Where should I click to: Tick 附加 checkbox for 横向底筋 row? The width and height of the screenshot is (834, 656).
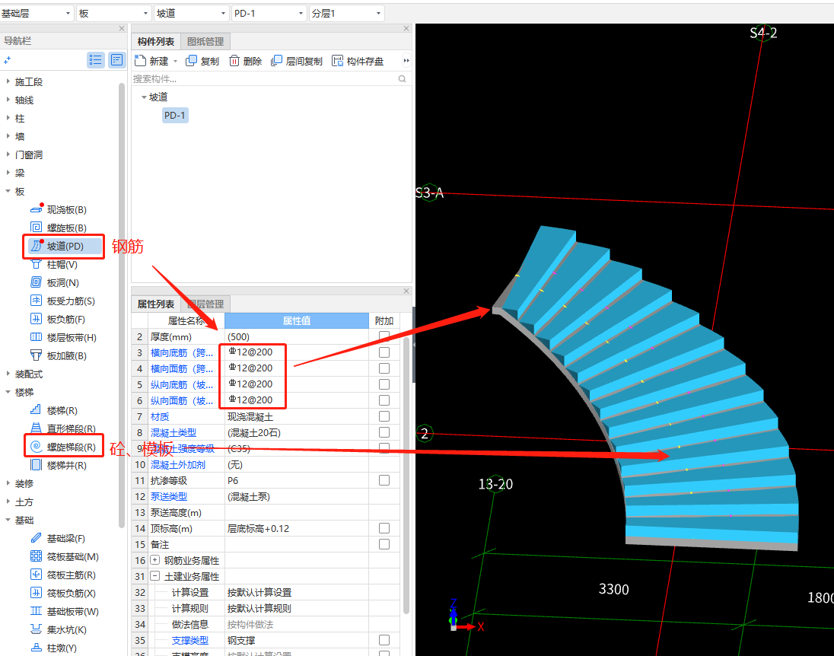pos(384,352)
